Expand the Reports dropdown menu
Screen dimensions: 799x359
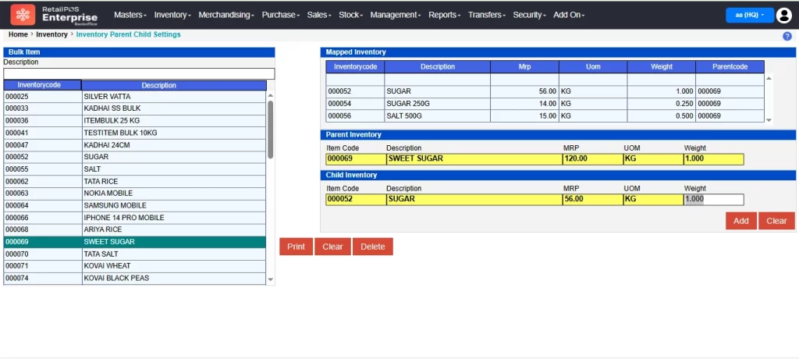[x=444, y=15]
